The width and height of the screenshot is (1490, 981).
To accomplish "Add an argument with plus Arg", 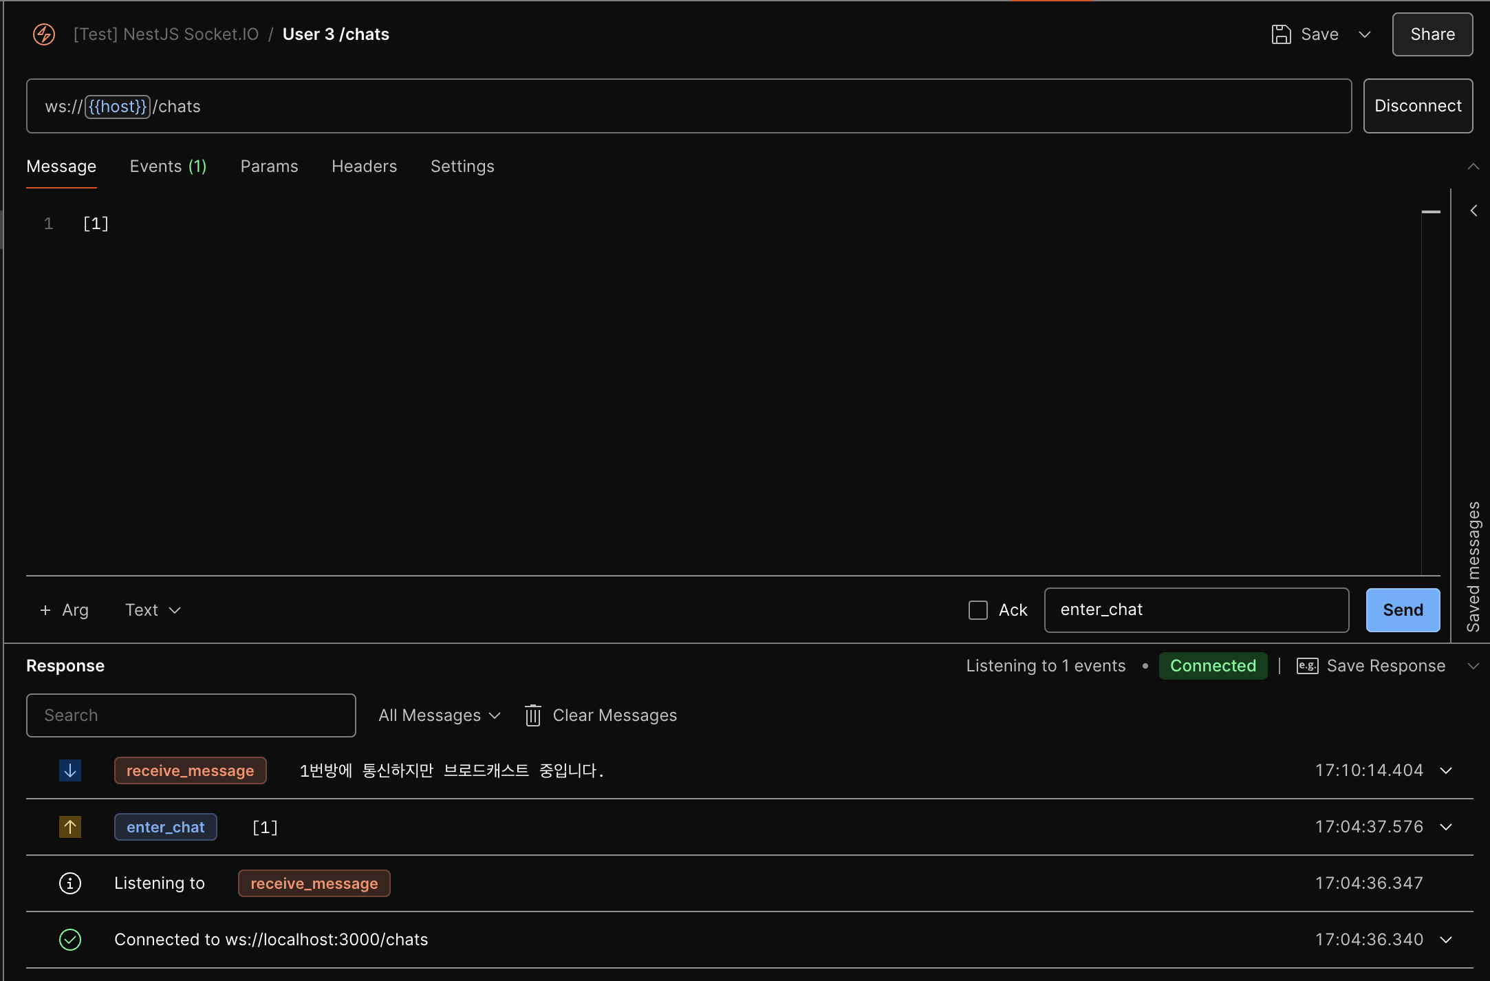I will pyautogui.click(x=65, y=610).
